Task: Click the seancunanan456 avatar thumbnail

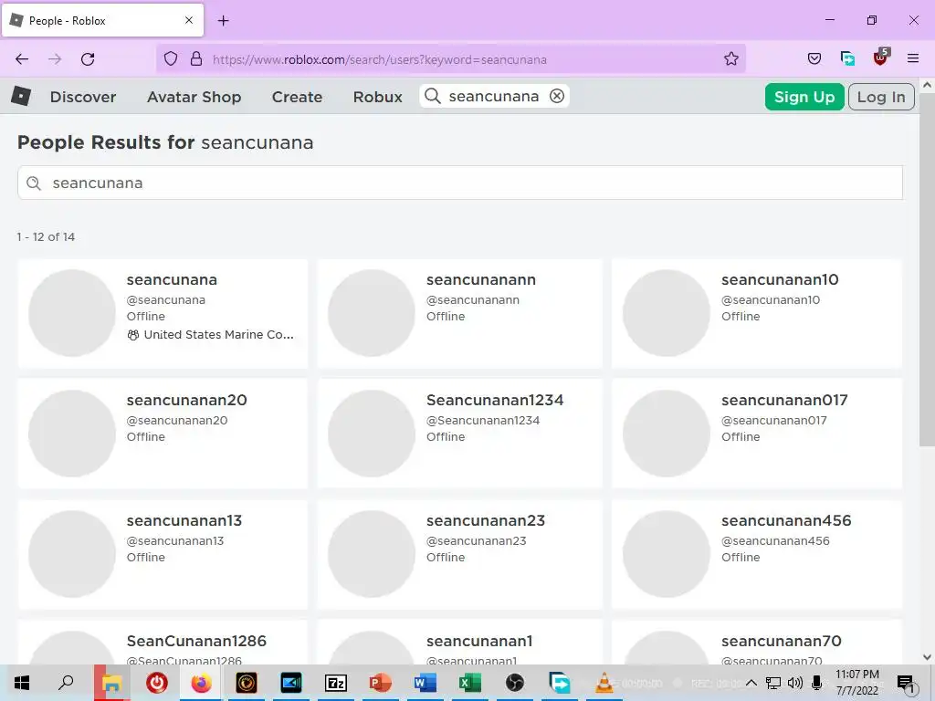Action: 667,554
